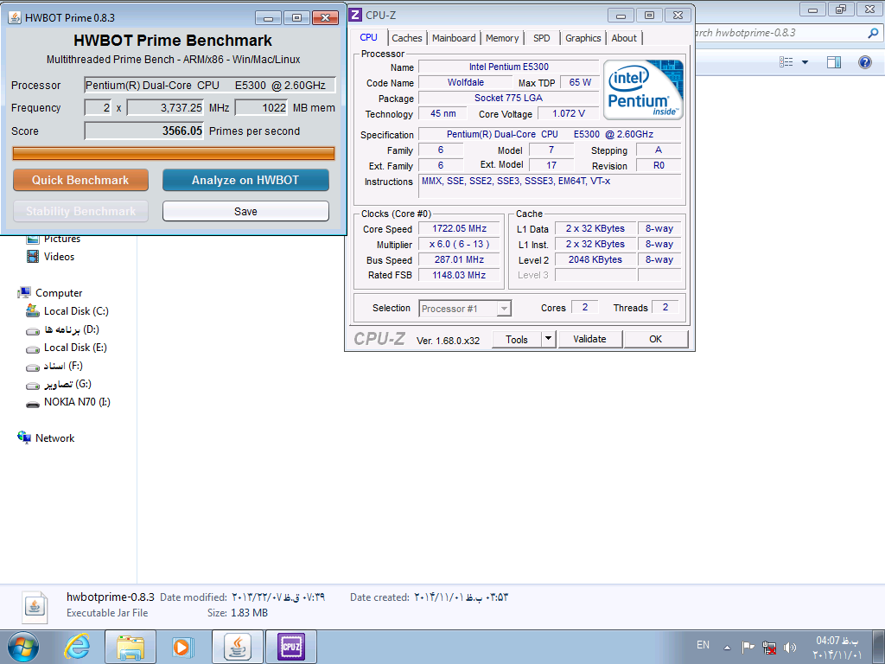Open the Start menu orb
Image resolution: width=885 pixels, height=664 pixels.
[23, 647]
